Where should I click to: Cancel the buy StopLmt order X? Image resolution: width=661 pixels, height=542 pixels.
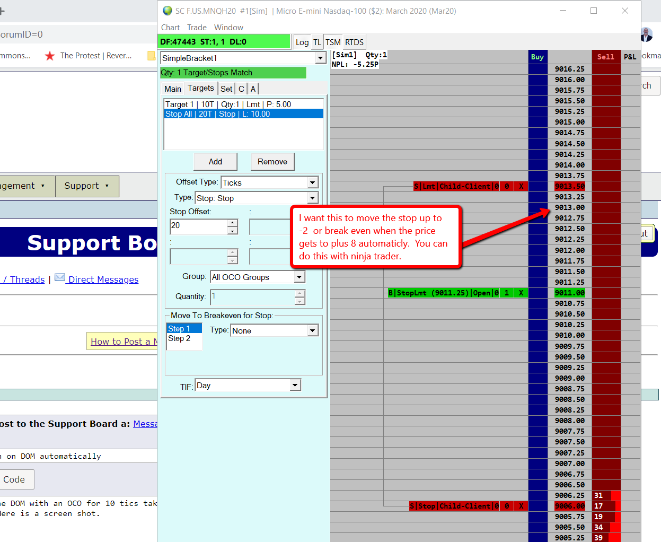pos(521,293)
